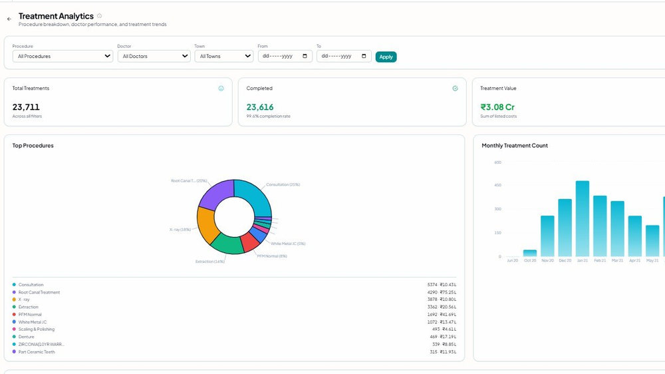The height and width of the screenshot is (374, 665).
Task: Click the info icon next to Treatment Analytics title
Action: [x=99, y=16]
